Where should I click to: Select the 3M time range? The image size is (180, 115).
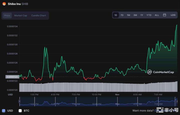(x=135, y=15)
